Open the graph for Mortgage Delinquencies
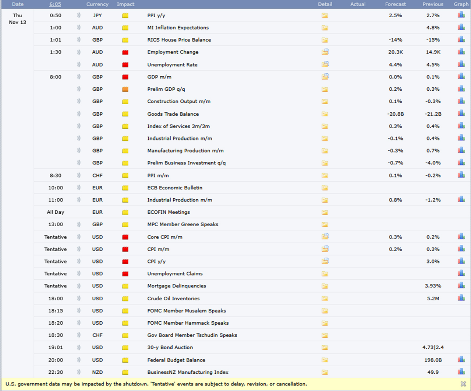Image resolution: width=471 pixels, height=391 pixels. point(461,286)
